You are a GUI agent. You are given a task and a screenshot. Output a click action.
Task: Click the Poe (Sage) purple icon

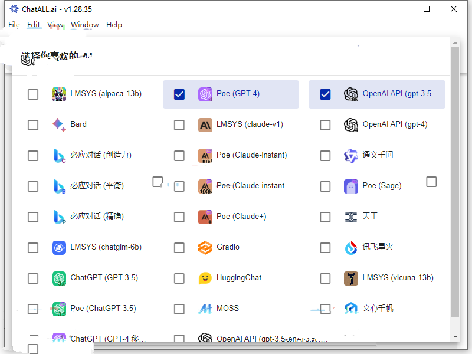pyautogui.click(x=351, y=186)
